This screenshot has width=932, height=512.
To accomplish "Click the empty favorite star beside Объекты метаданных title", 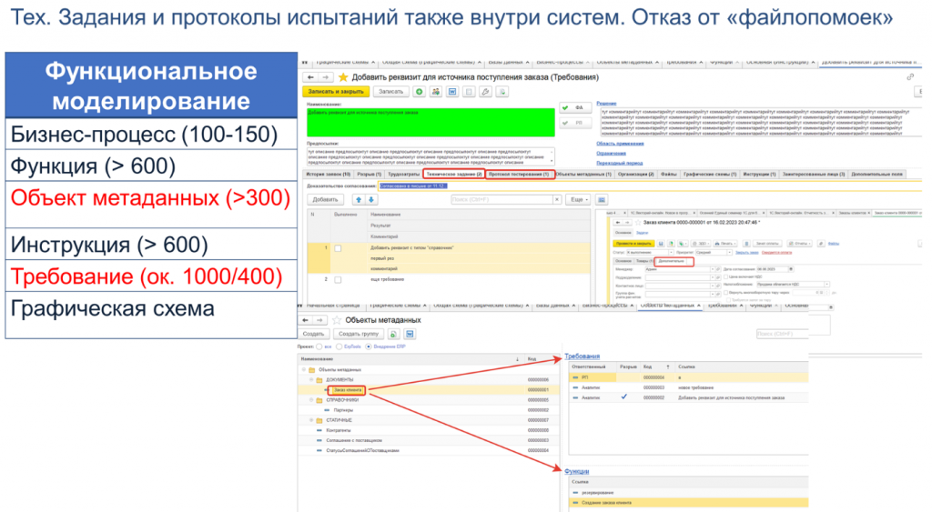I will (337, 320).
